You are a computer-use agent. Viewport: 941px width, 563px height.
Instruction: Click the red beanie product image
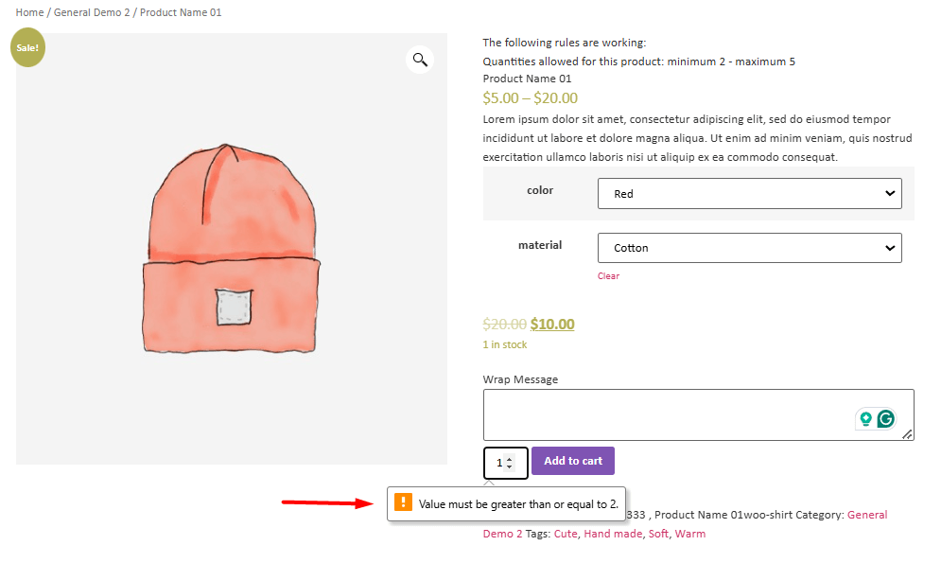231,249
